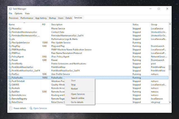Viewport: 179px width, 119px height.
Task: Select the rdxgroup group cell
Action: pos(155,102)
